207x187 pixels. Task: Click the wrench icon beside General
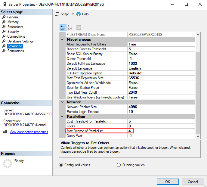pyautogui.click(x=4, y=17)
